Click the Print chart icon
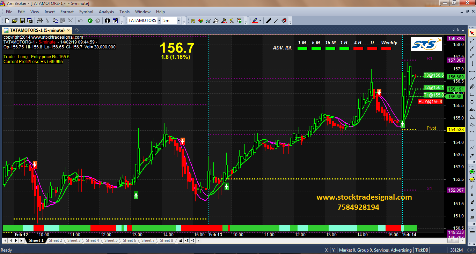Image resolution: width=476 pixels, height=254 pixels. click(39, 21)
